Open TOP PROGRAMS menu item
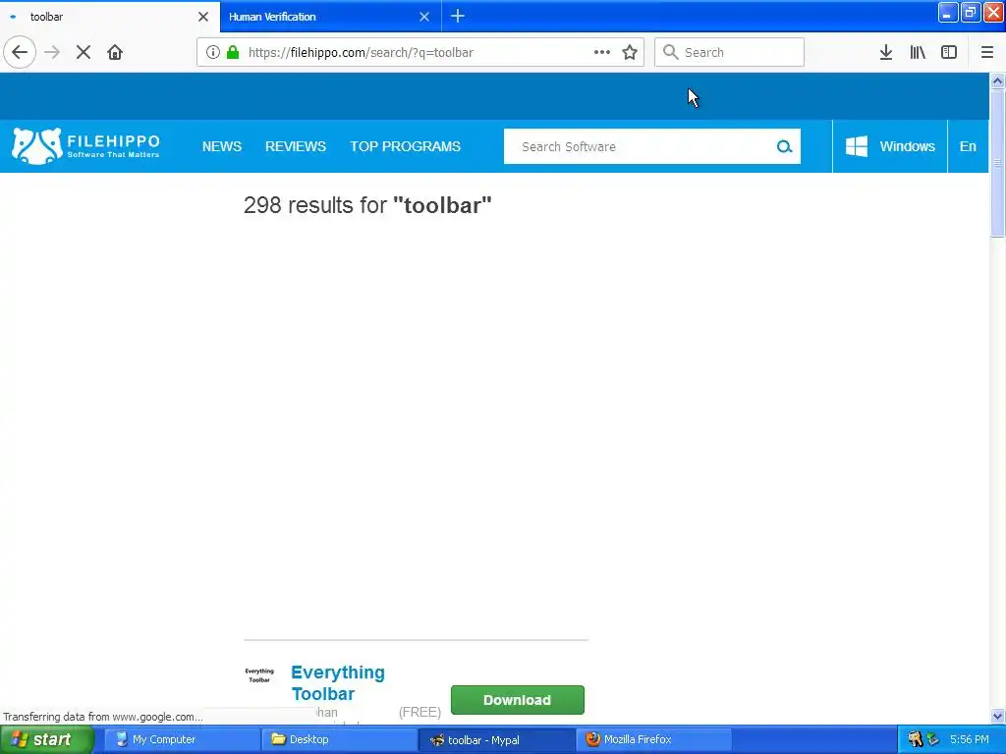The width and height of the screenshot is (1006, 754). (405, 146)
